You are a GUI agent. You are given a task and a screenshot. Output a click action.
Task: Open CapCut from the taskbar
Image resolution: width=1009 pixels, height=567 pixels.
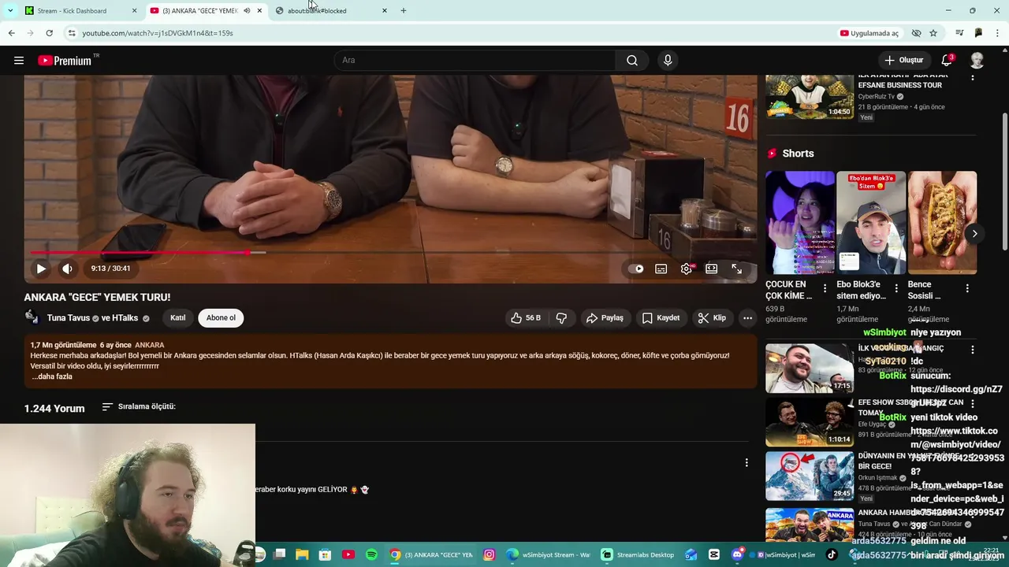tap(713, 555)
